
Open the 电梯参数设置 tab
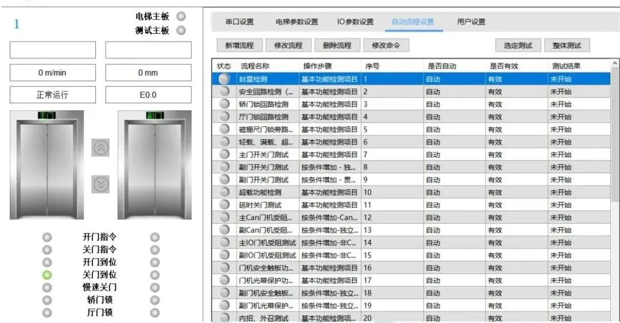coord(296,22)
